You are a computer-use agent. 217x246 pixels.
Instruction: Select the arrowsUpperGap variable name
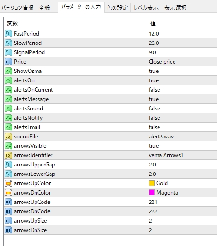tap(35, 165)
